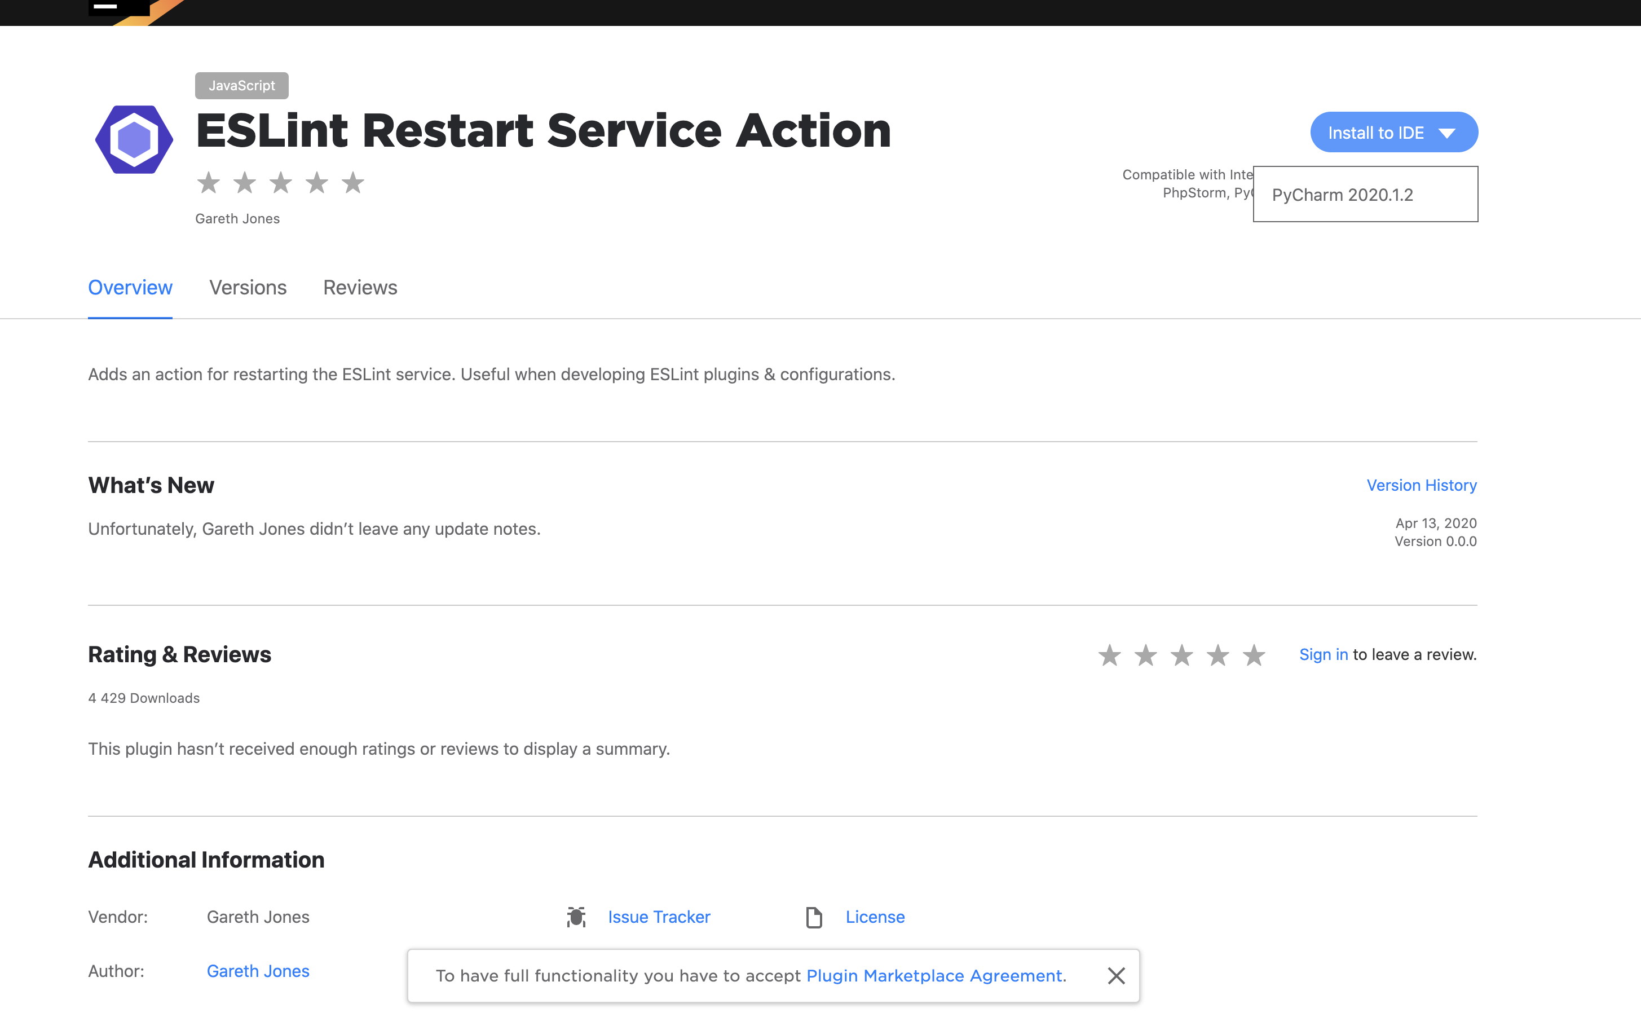Image resolution: width=1641 pixels, height=1030 pixels.
Task: Switch to the Versions tab
Action: (x=248, y=288)
